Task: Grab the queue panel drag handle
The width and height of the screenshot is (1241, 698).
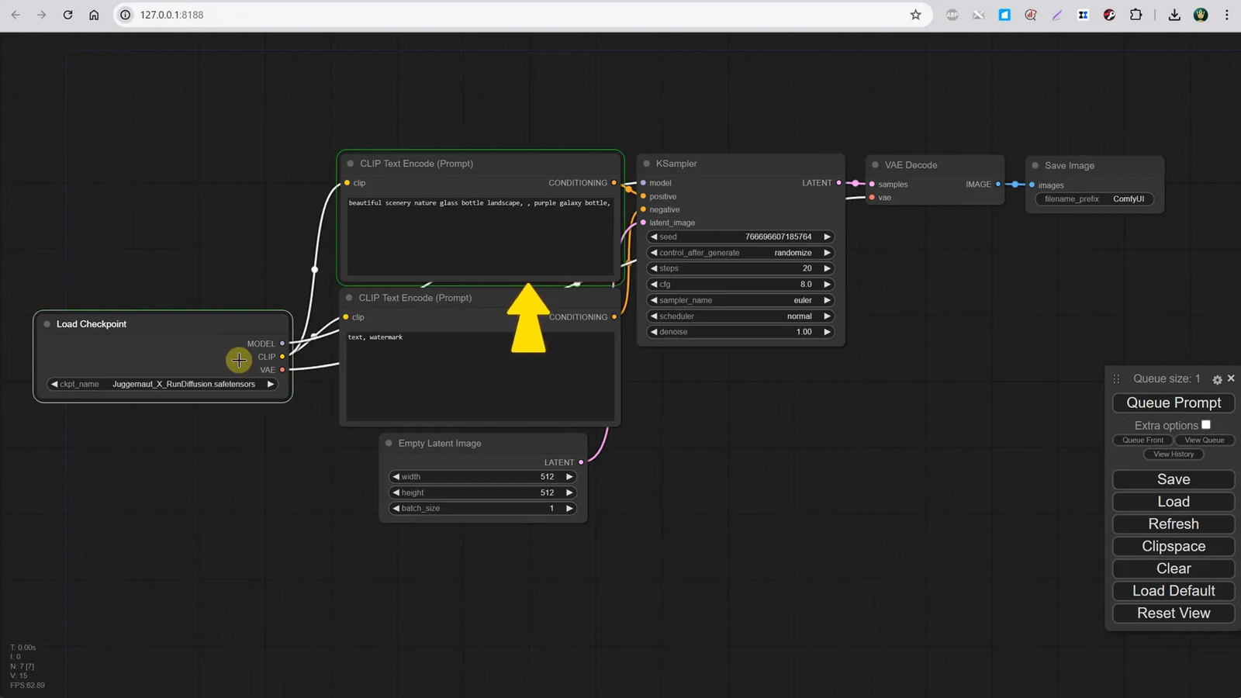Action: (1116, 378)
